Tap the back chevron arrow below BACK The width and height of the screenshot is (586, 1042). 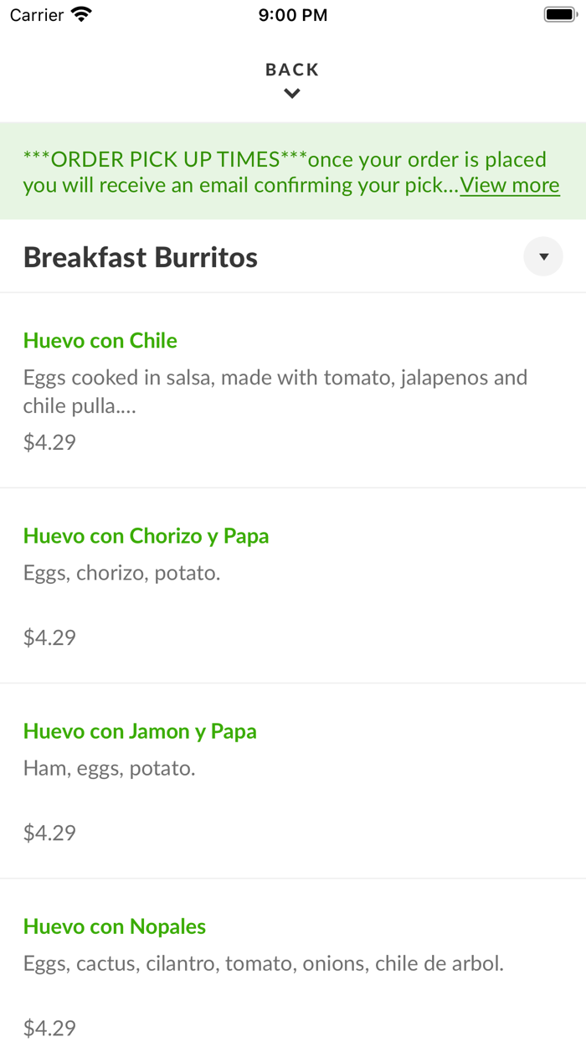point(291,93)
